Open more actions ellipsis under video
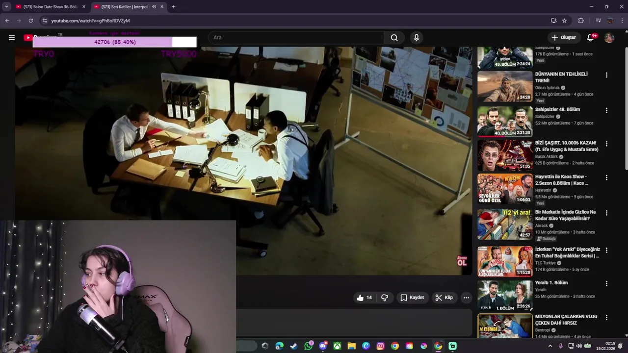Viewport: 628px width, 353px height. tap(466, 298)
